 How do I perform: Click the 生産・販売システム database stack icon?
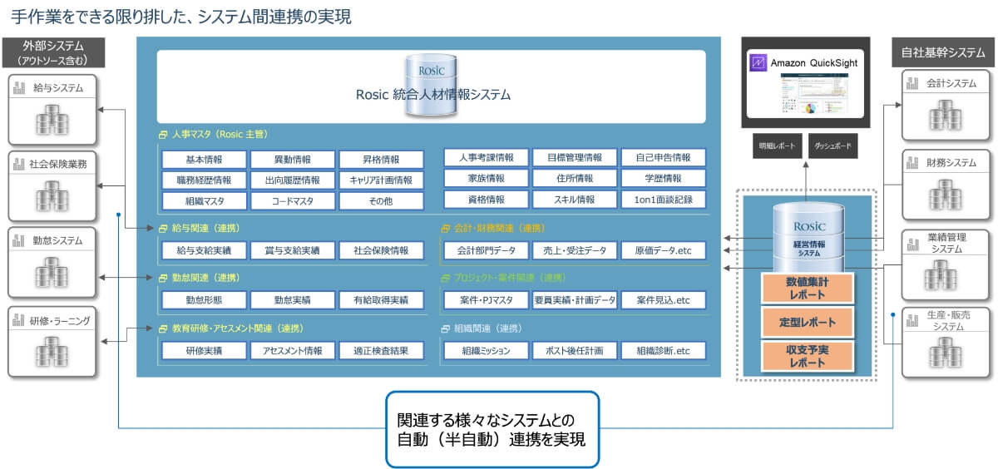[x=945, y=353]
